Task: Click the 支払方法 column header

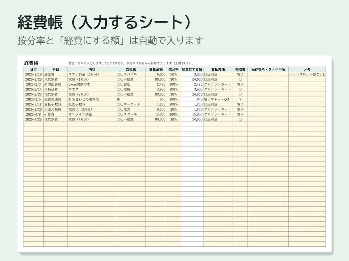Action: (218, 69)
